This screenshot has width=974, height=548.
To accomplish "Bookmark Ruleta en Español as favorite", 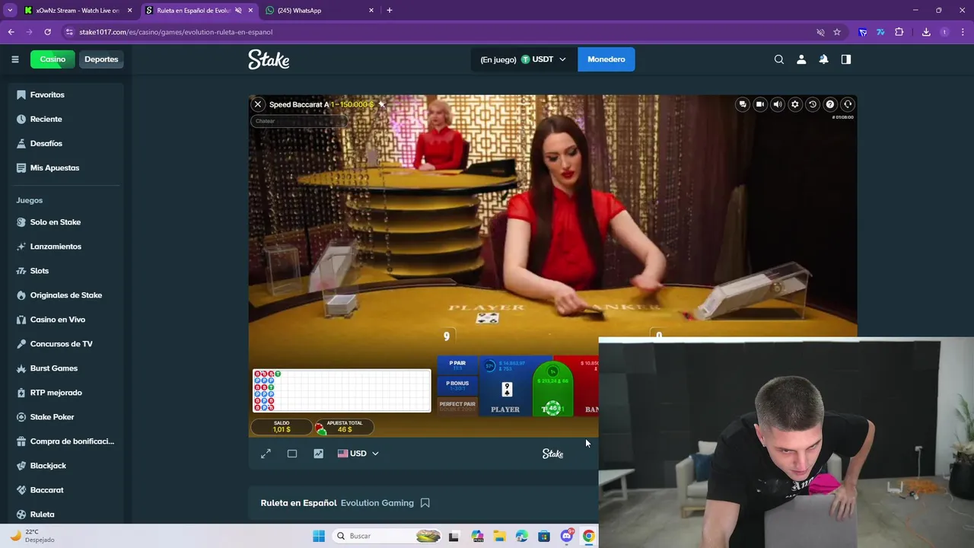I will click(x=425, y=503).
